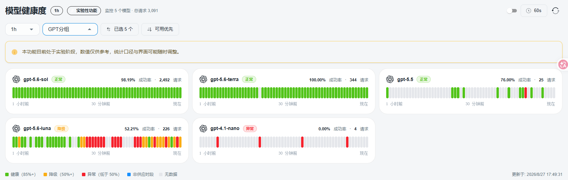Click the red bar in gpt-5.5 timeline
568x180 pixels.
click(526, 93)
